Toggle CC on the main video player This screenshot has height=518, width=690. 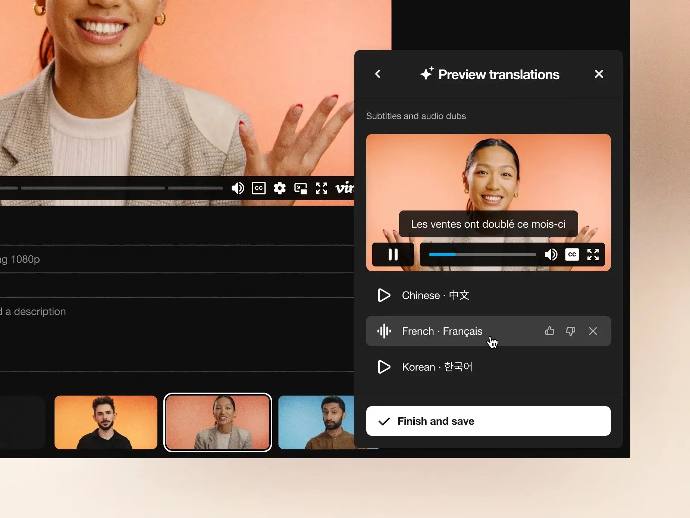pyautogui.click(x=259, y=188)
